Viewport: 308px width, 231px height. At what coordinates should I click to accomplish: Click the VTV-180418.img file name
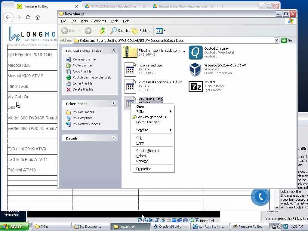[150, 99]
